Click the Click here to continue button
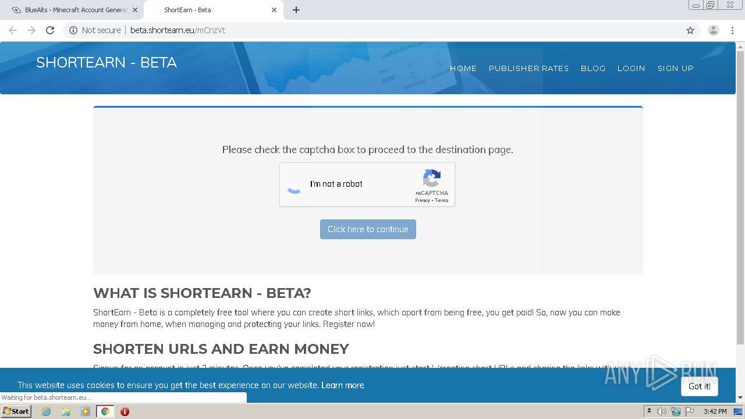The width and height of the screenshot is (745, 419). click(368, 229)
